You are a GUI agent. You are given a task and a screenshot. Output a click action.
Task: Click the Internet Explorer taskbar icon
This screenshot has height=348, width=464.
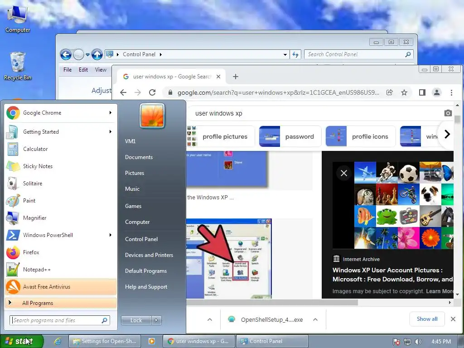point(58,341)
